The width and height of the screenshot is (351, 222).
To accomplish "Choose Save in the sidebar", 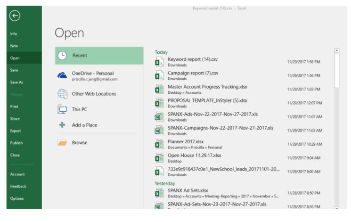I will point(24,70).
